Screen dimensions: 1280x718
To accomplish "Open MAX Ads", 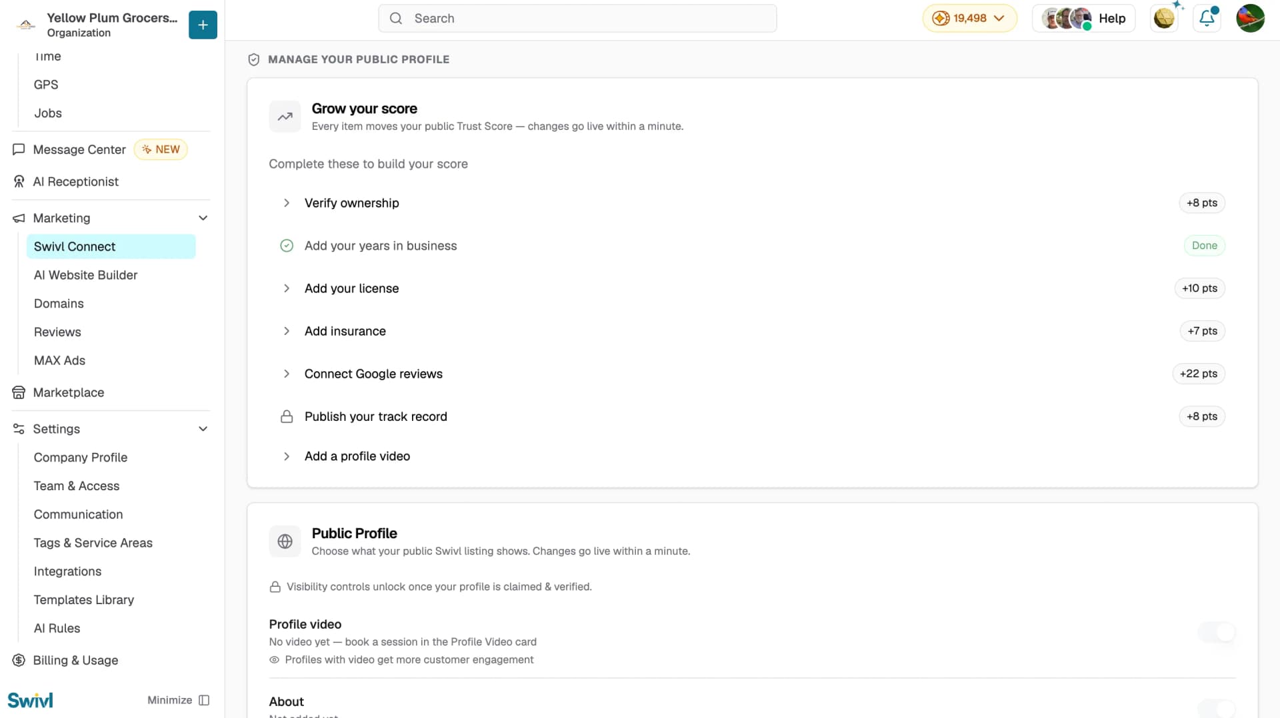I will 59,360.
